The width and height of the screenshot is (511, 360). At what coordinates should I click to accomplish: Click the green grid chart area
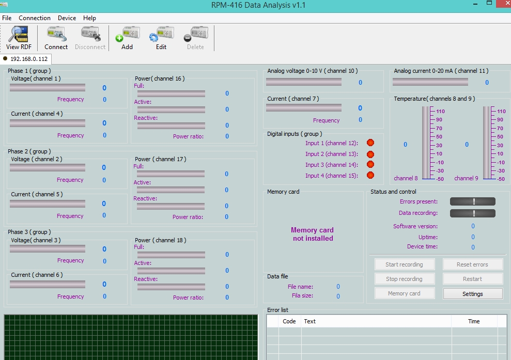coord(131,337)
